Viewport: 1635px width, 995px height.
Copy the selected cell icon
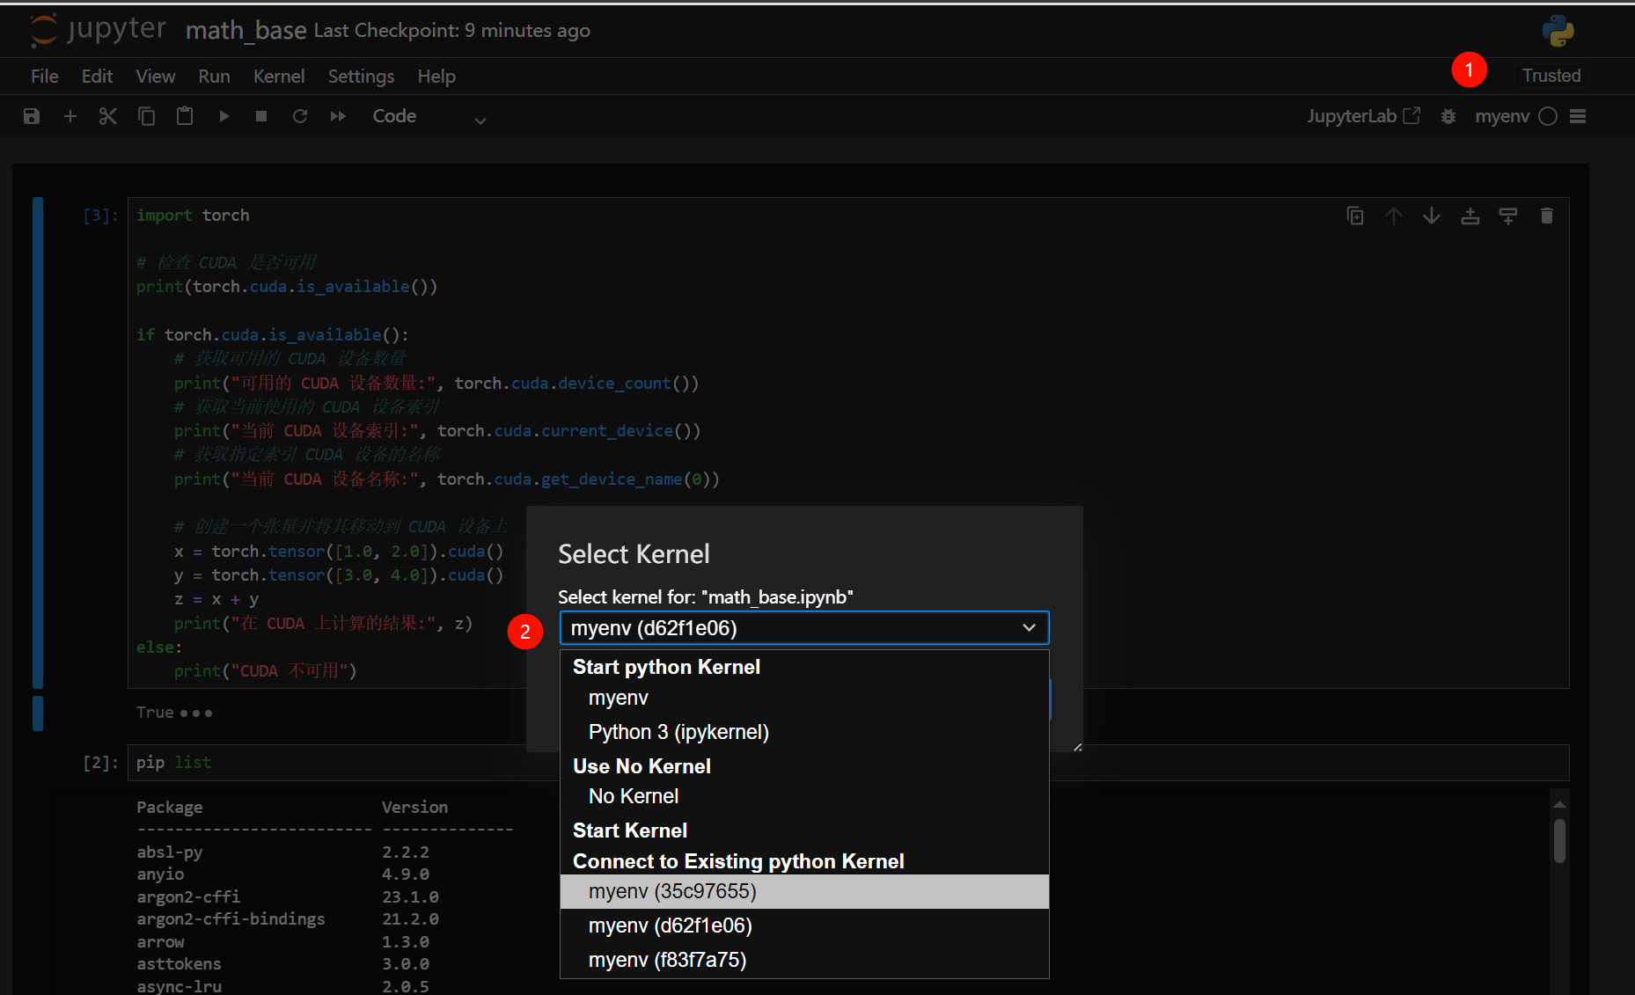(147, 116)
